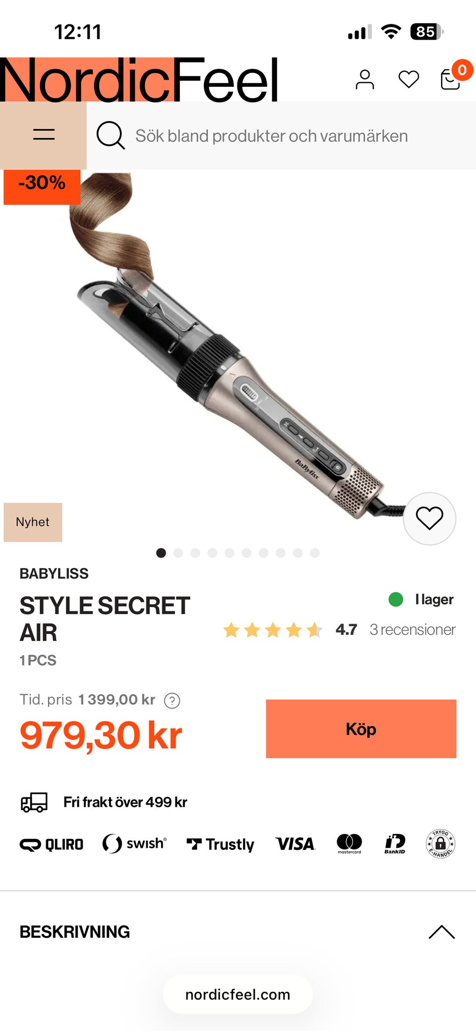Toggle the BESKRIVNING section header
Image resolution: width=476 pixels, height=1031 pixels.
point(238,932)
